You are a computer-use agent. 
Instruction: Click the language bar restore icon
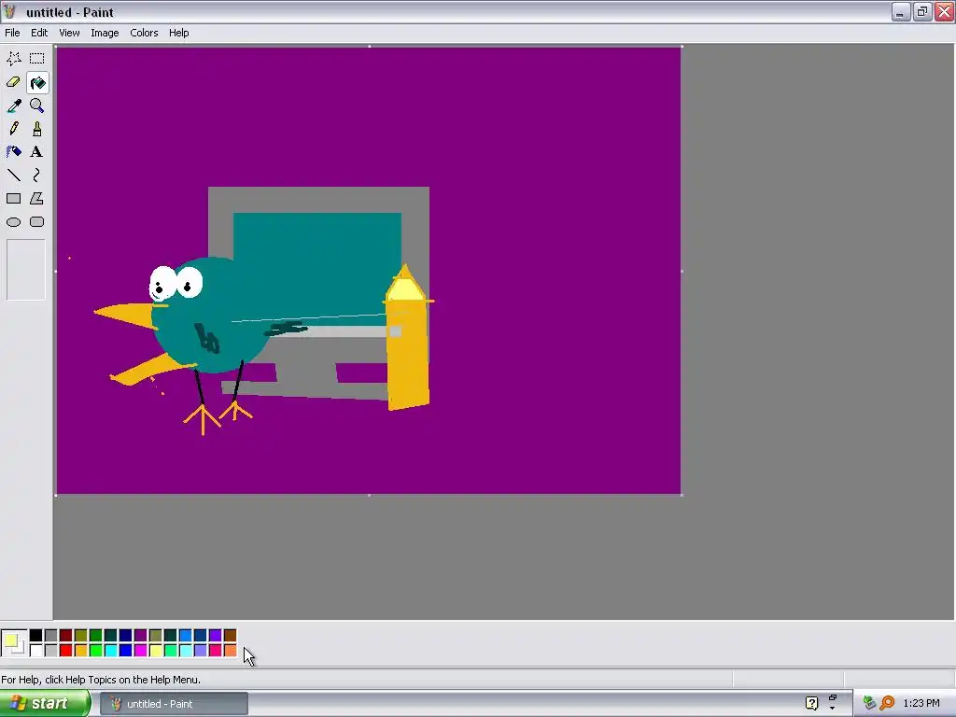[833, 697]
